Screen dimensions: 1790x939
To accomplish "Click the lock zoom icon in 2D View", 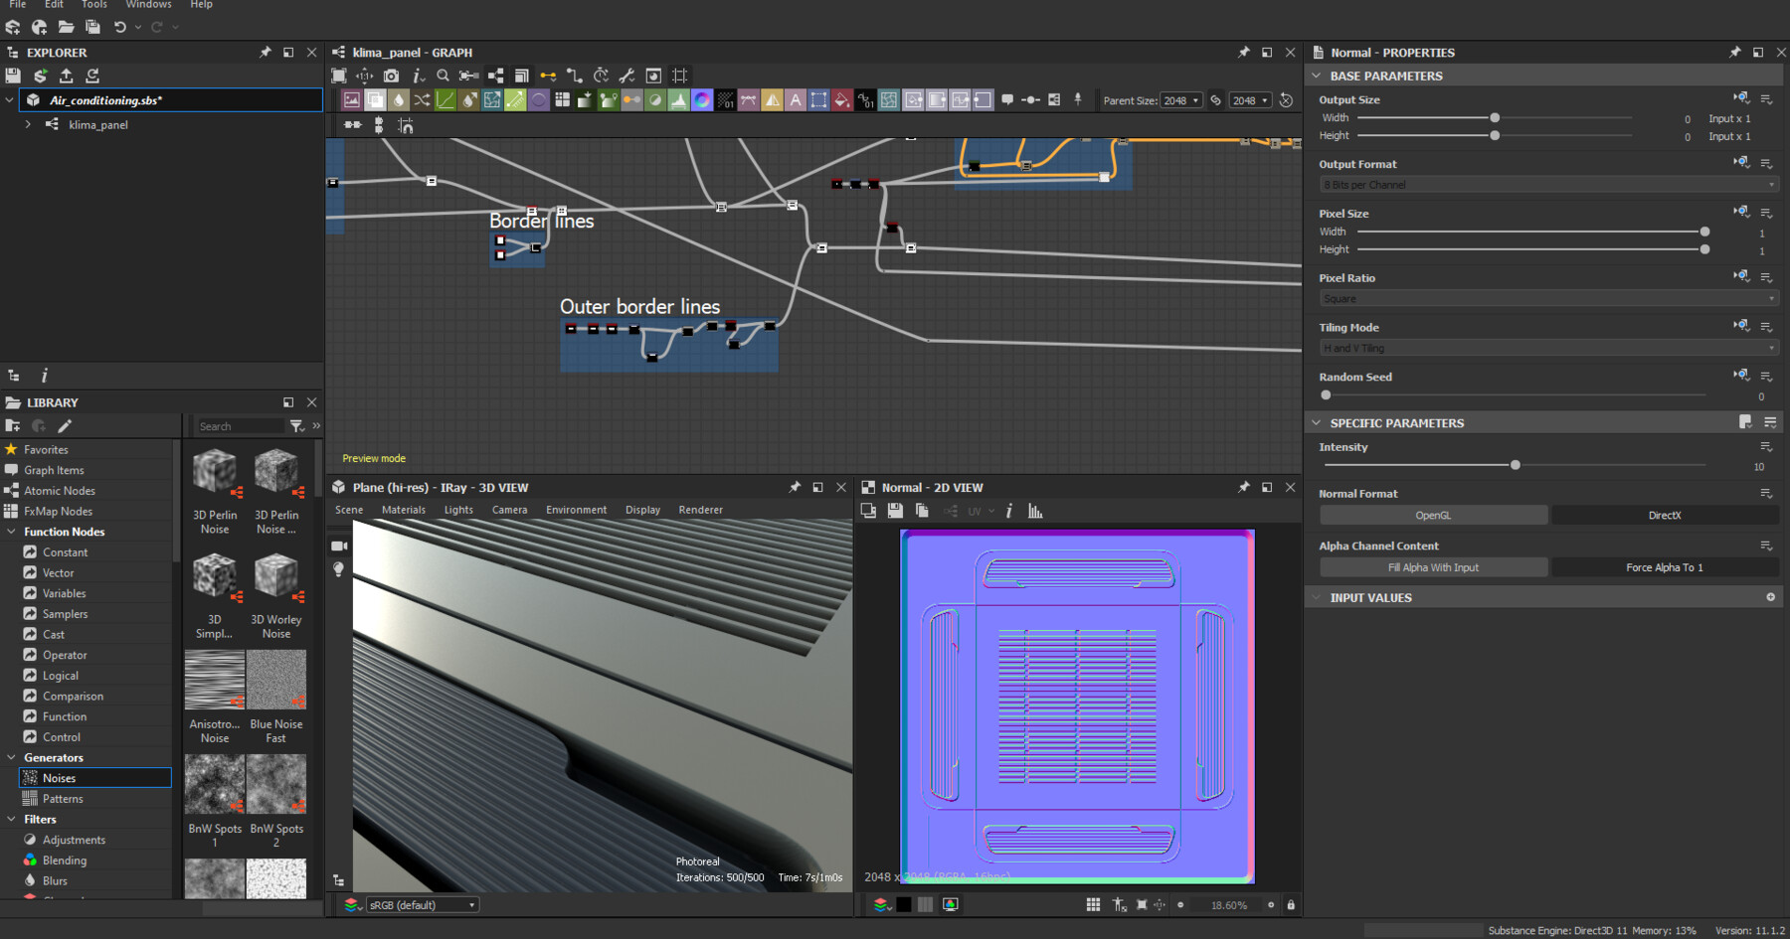I will click(1290, 905).
